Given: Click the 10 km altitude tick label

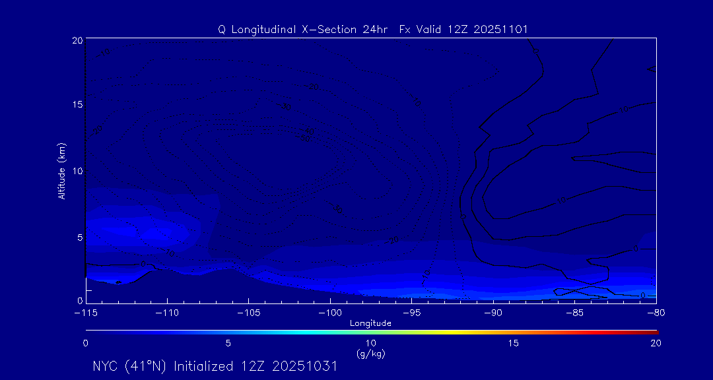Looking at the screenshot, I should point(77,171).
